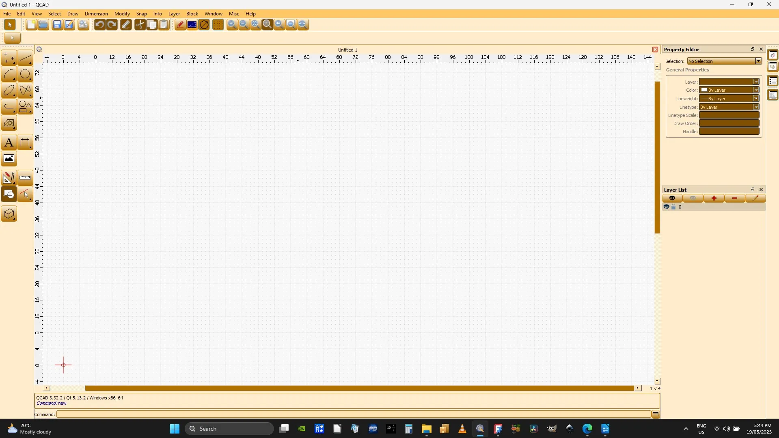Activate Zoom In on the drawing
Screen dimensions: 779x438
[232, 24]
